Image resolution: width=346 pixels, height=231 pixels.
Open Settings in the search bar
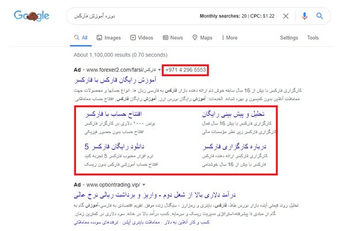289,38
